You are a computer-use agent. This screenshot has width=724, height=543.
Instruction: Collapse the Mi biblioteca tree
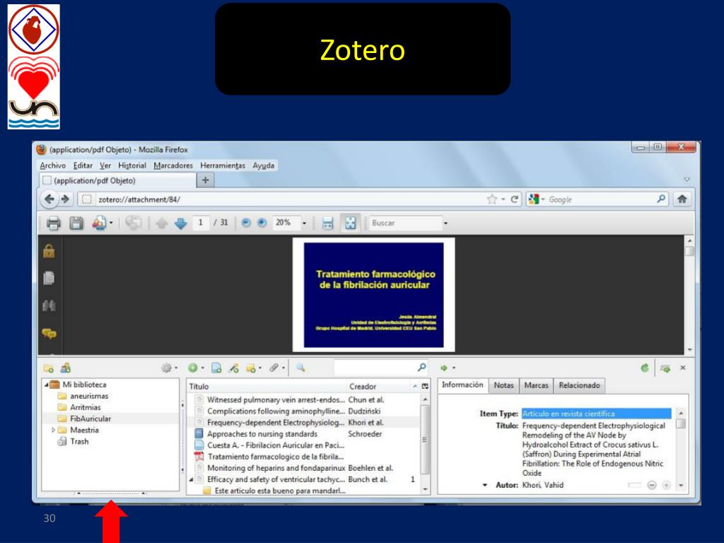pos(46,385)
